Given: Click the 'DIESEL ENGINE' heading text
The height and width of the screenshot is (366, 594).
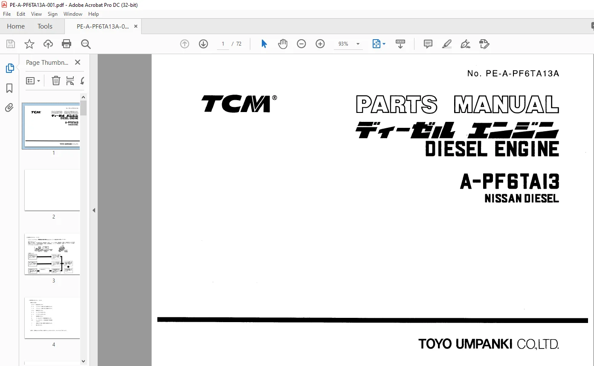Looking at the screenshot, I should click(x=492, y=149).
